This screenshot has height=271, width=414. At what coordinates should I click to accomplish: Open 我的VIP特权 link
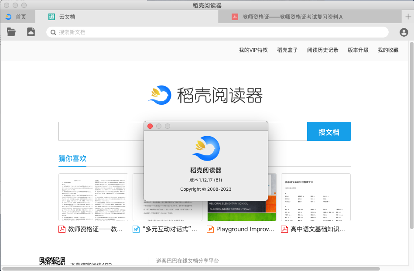tap(254, 50)
